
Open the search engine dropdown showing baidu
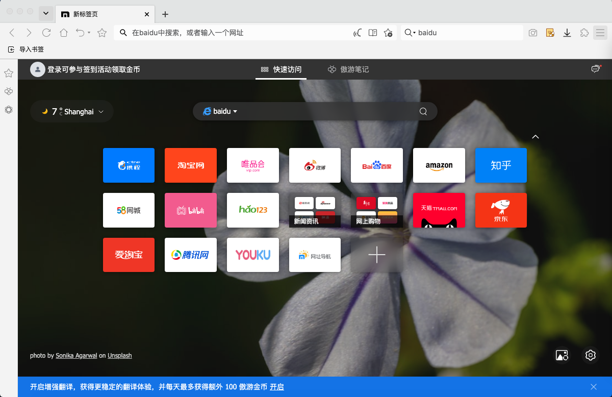[x=220, y=111]
